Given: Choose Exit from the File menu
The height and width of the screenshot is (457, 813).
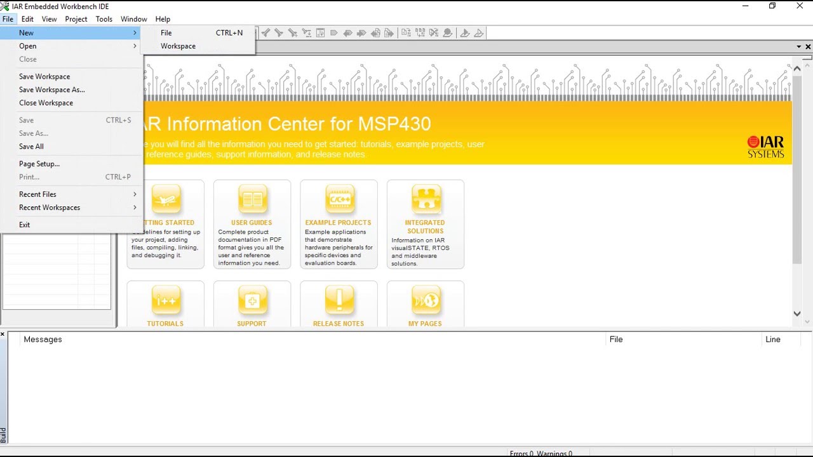Looking at the screenshot, I should pyautogui.click(x=71, y=225).
